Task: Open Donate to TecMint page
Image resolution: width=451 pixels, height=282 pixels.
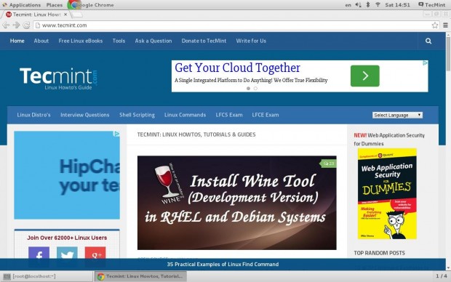Action: (x=204, y=41)
